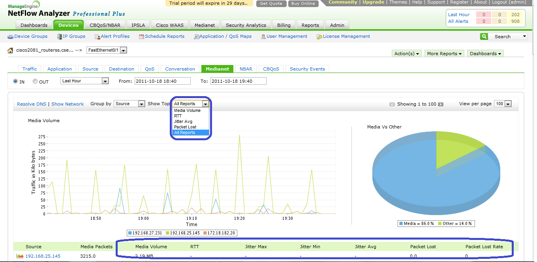Viewport: 537px width, 262px height.
Task: Open Alert Profiles via its icon
Action: pos(98,37)
